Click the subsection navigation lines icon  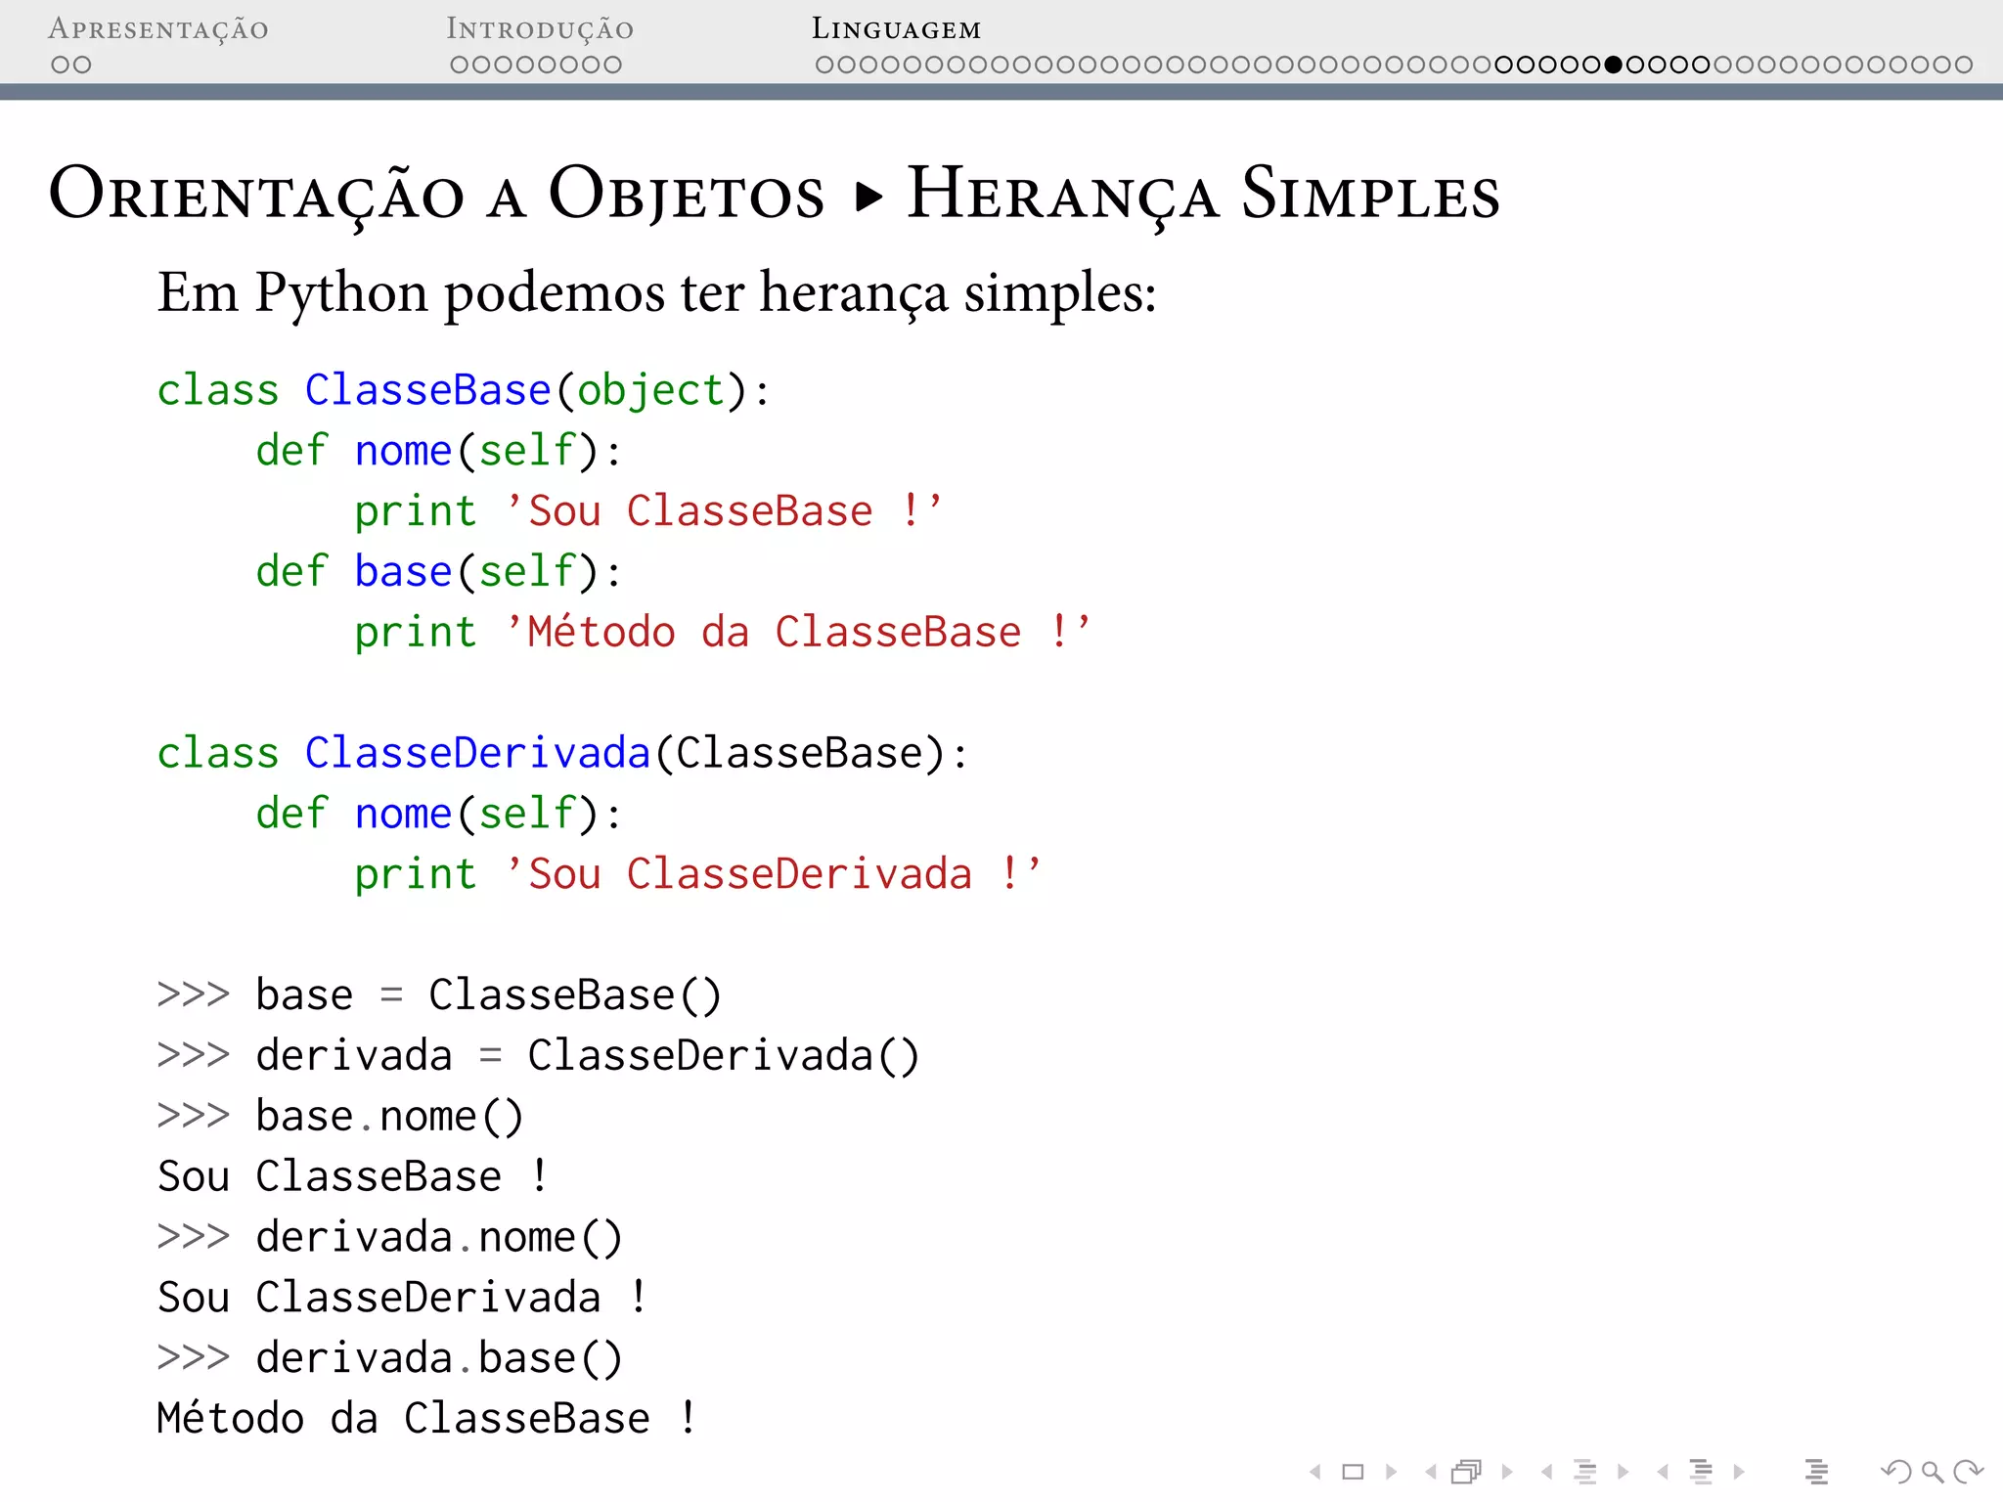[x=1585, y=1471]
